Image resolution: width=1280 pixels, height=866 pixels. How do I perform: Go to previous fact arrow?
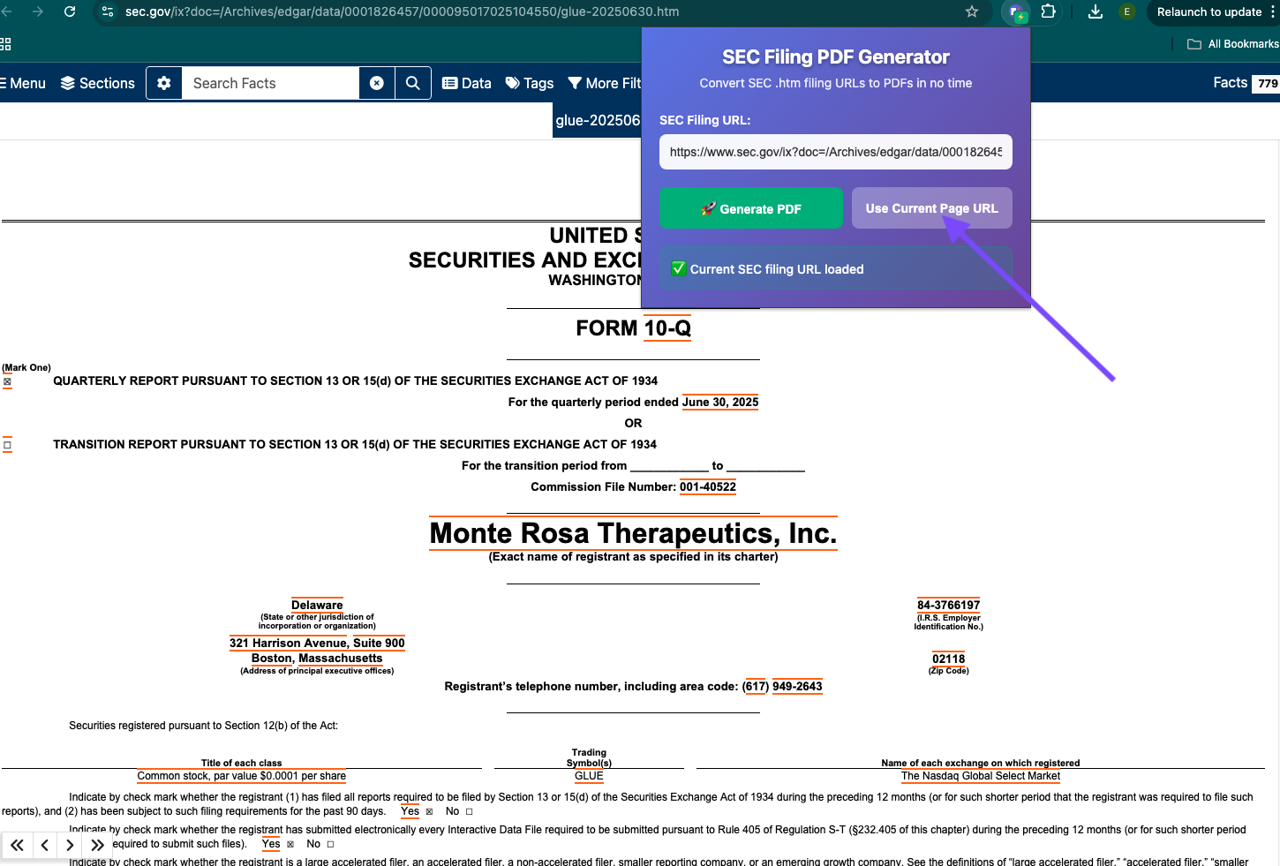point(45,846)
